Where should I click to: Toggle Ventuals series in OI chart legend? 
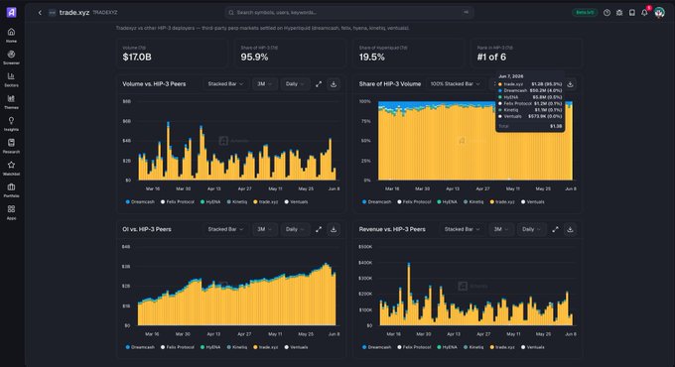[x=296, y=347]
